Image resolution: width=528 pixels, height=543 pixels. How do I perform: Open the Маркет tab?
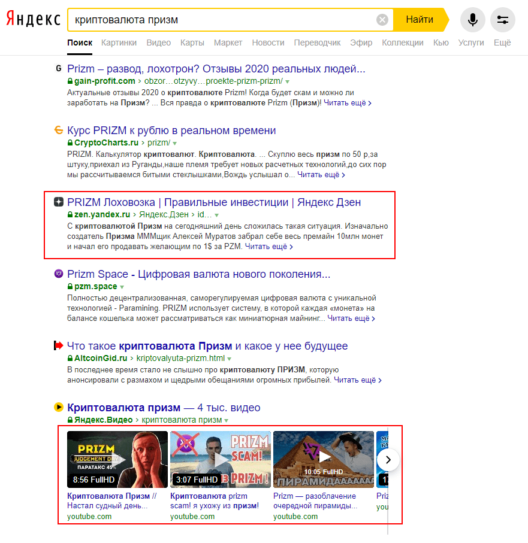(228, 43)
